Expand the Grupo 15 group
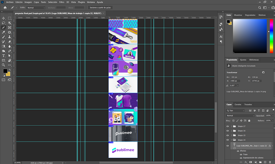Image resolution: width=275 pixels, height=164 pixels. tap(232, 135)
